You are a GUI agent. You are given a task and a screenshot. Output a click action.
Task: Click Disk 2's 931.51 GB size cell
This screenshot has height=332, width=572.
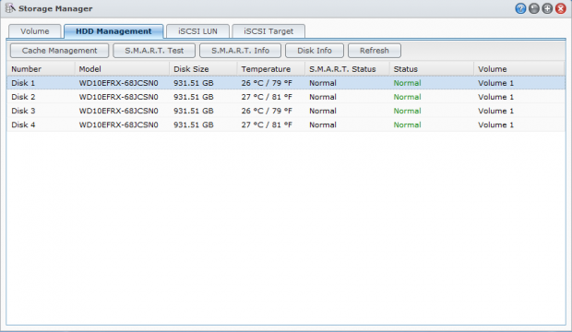pos(194,97)
